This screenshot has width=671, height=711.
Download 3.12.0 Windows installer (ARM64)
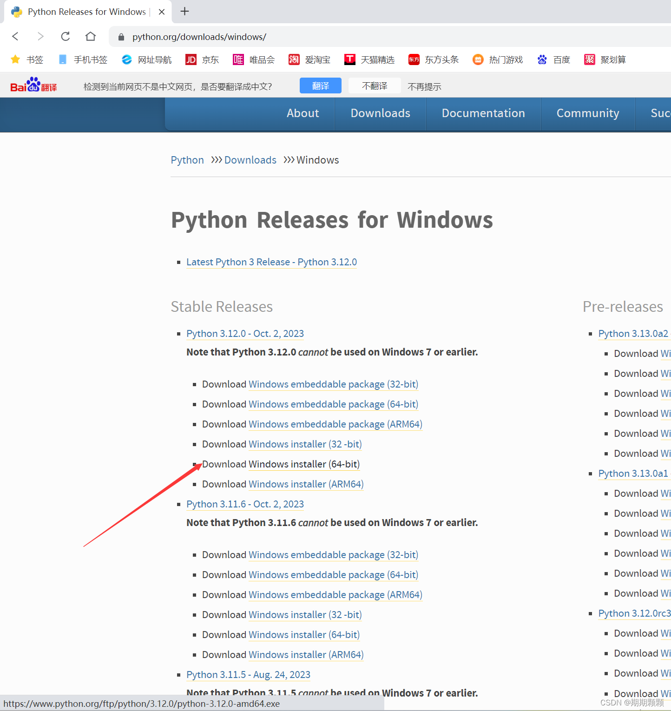[x=306, y=484]
